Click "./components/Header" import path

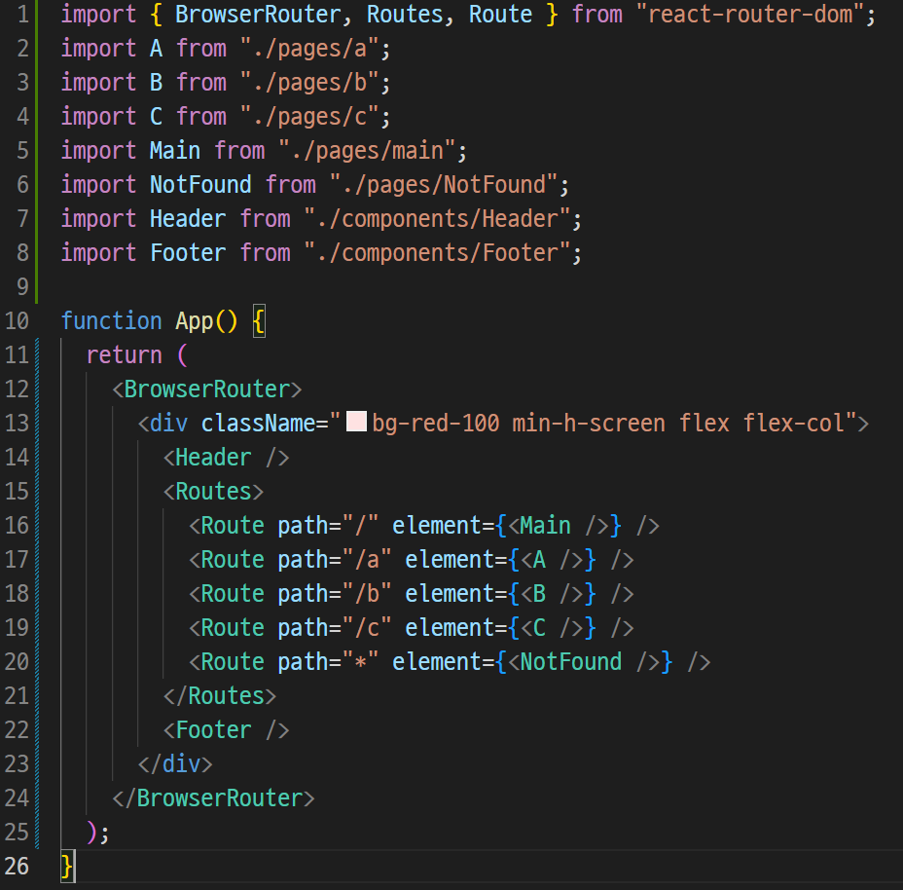(x=438, y=218)
